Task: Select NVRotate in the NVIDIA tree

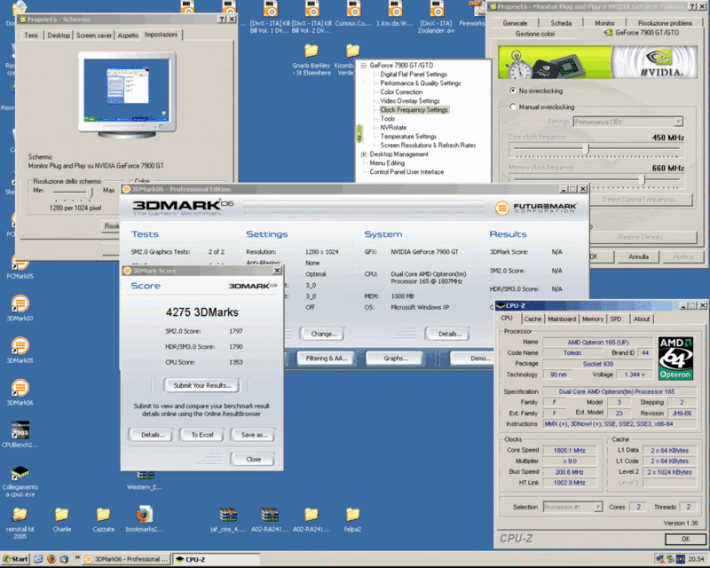Action: 393,127
